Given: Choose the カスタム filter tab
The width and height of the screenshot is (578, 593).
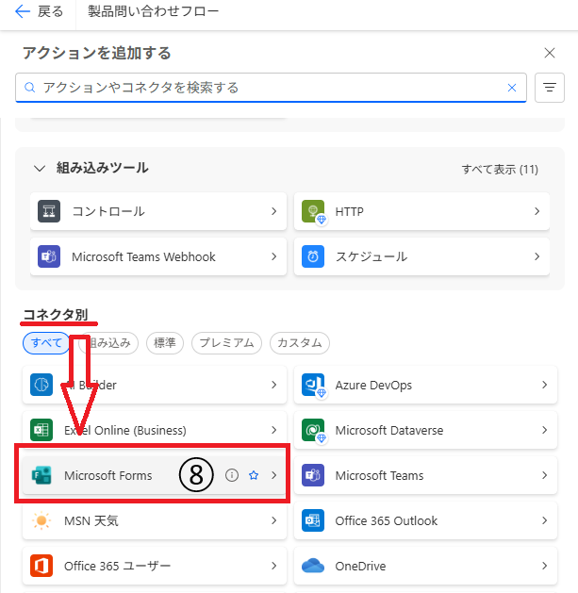Looking at the screenshot, I should coord(300,343).
